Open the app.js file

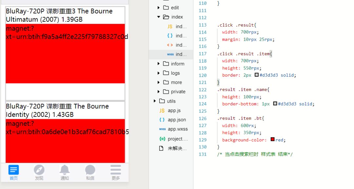[x=174, y=110]
